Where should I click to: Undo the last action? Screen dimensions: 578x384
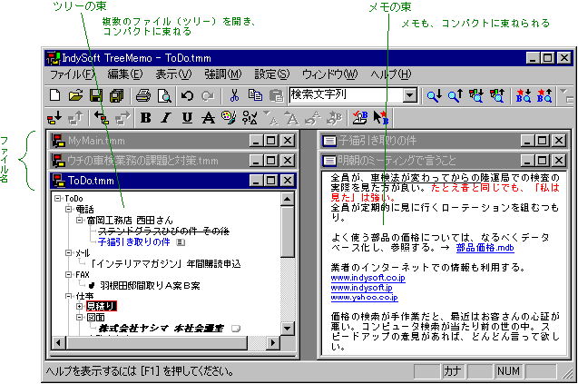point(187,95)
